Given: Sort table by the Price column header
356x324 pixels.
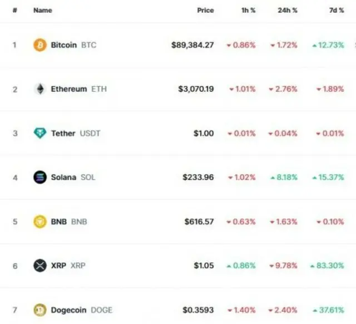Looking at the screenshot, I should [x=205, y=11].
